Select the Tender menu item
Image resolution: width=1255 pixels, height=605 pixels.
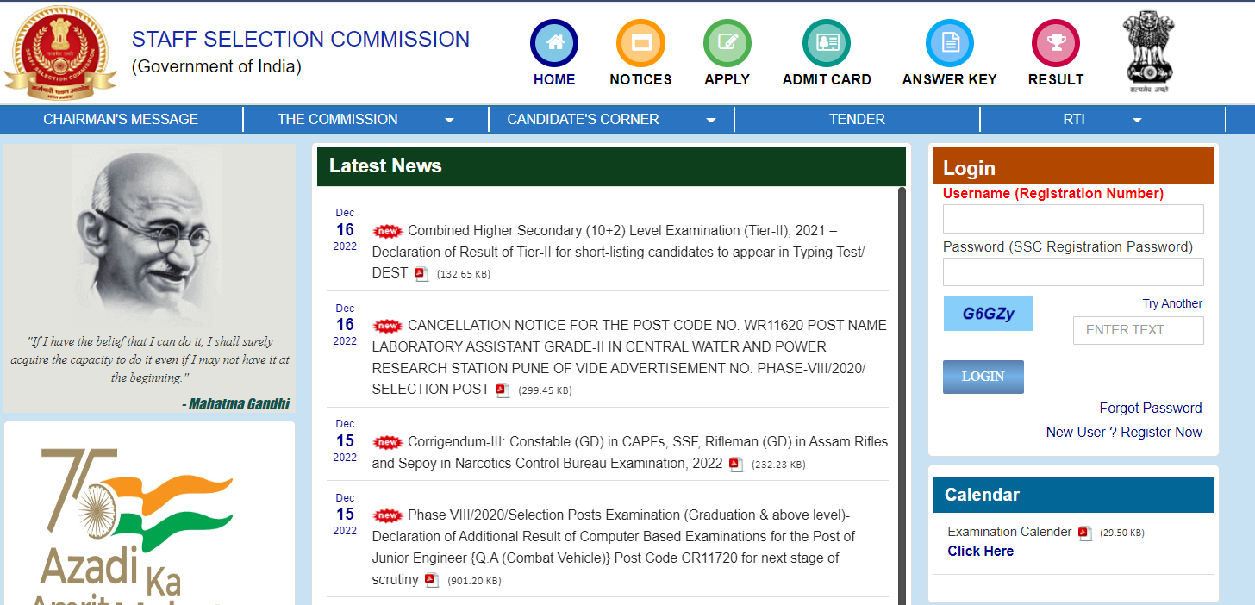click(x=857, y=120)
